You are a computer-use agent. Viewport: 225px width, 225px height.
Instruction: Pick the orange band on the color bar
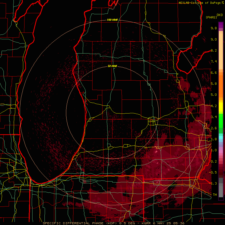(221, 86)
